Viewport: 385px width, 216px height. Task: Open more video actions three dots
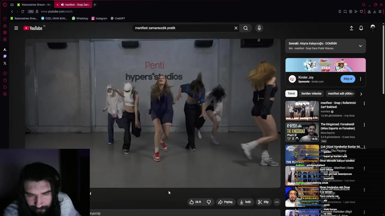tap(277, 202)
